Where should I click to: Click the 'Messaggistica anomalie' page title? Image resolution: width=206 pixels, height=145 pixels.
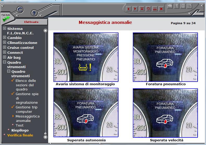pyautogui.click(x=105, y=22)
